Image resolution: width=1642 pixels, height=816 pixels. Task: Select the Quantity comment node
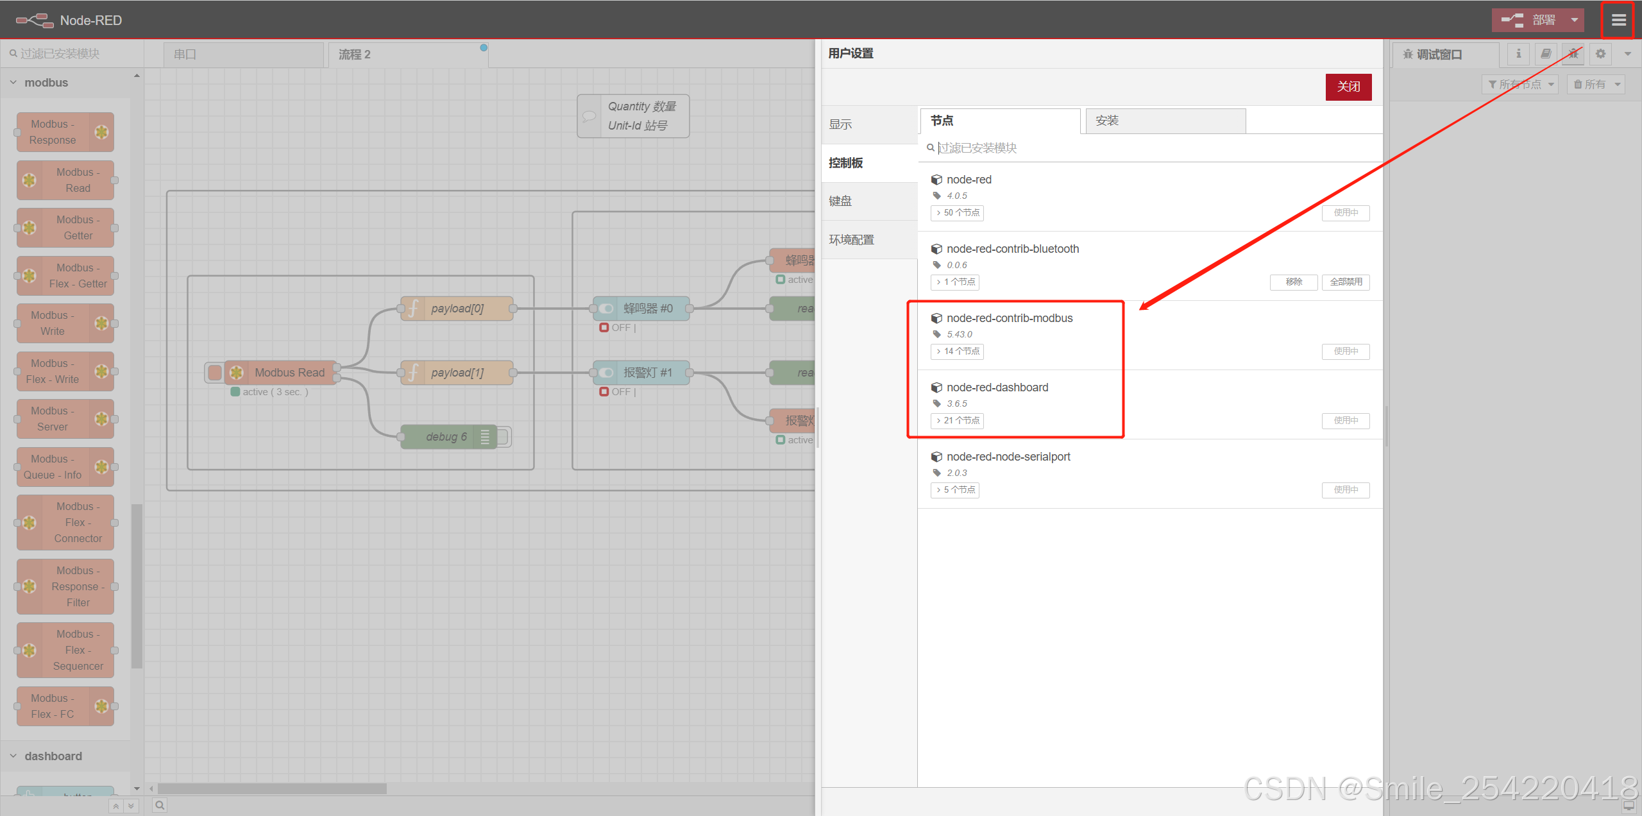click(633, 116)
